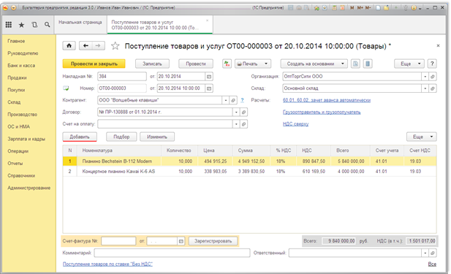Open the НДС сверху link
The width and height of the screenshot is (451, 274).
pos(296,124)
